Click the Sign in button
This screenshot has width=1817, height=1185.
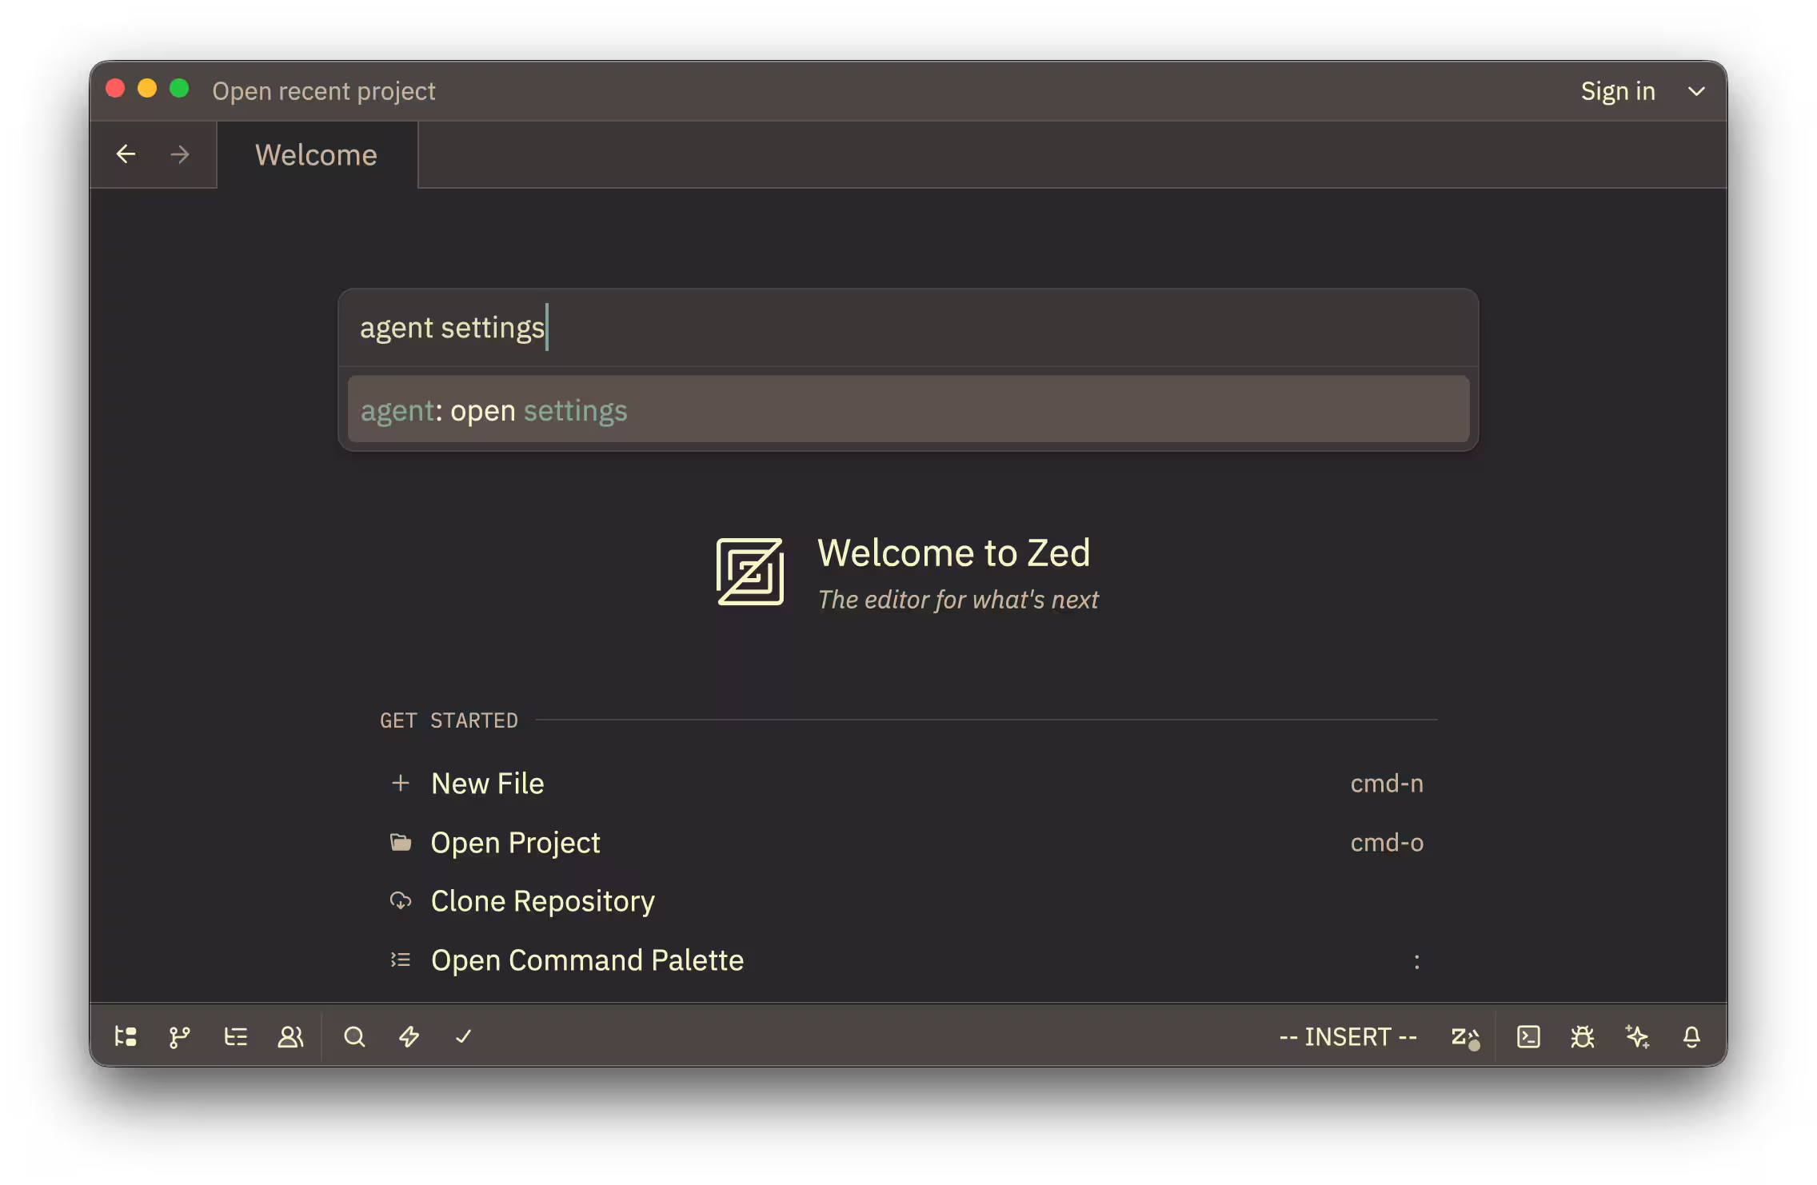[x=1618, y=90]
